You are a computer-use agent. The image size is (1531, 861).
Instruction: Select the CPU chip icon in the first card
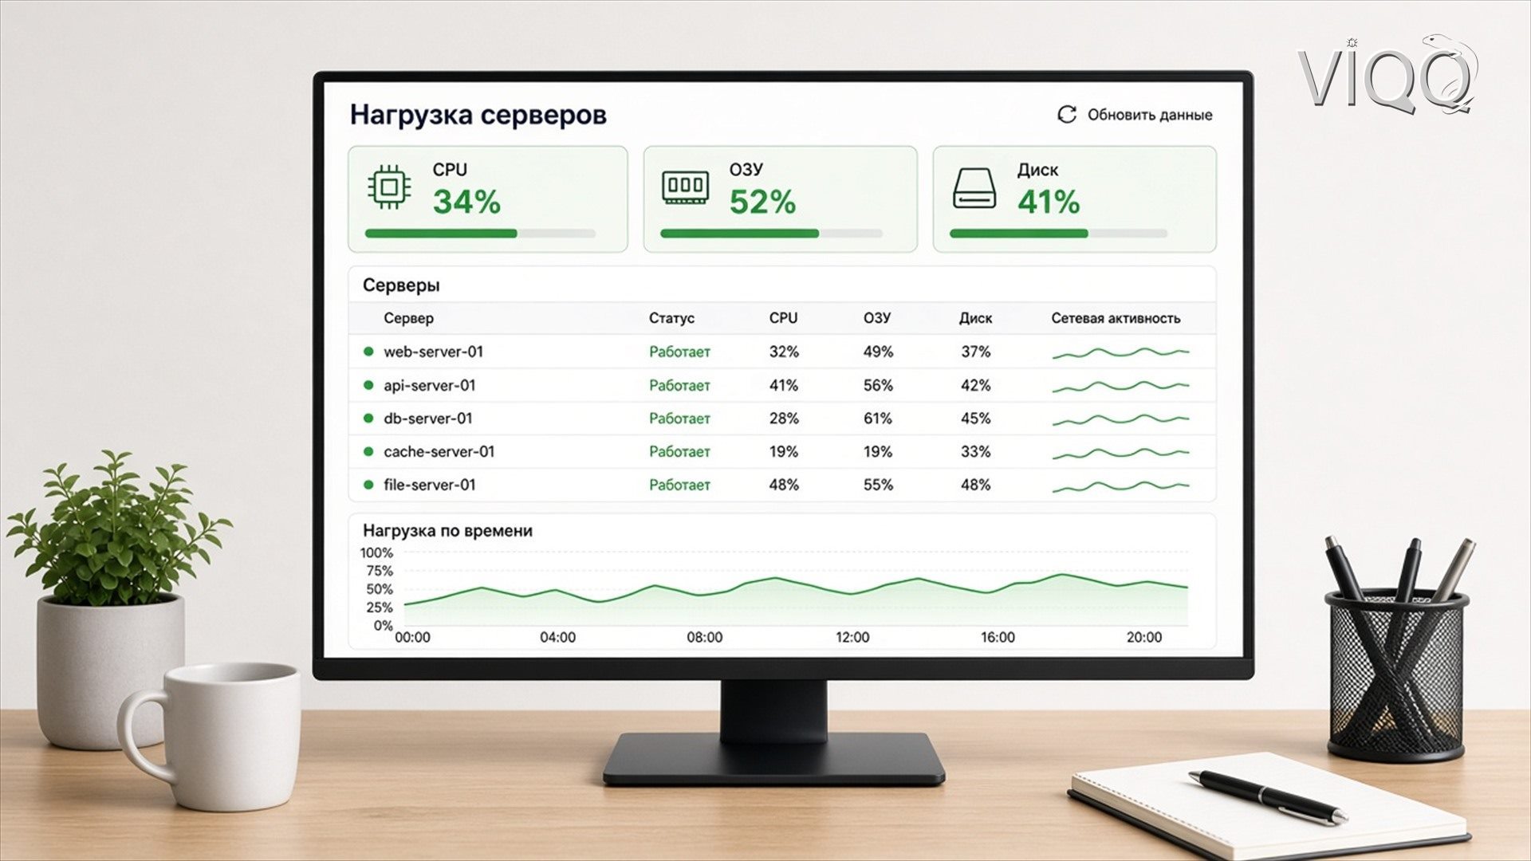click(x=389, y=187)
